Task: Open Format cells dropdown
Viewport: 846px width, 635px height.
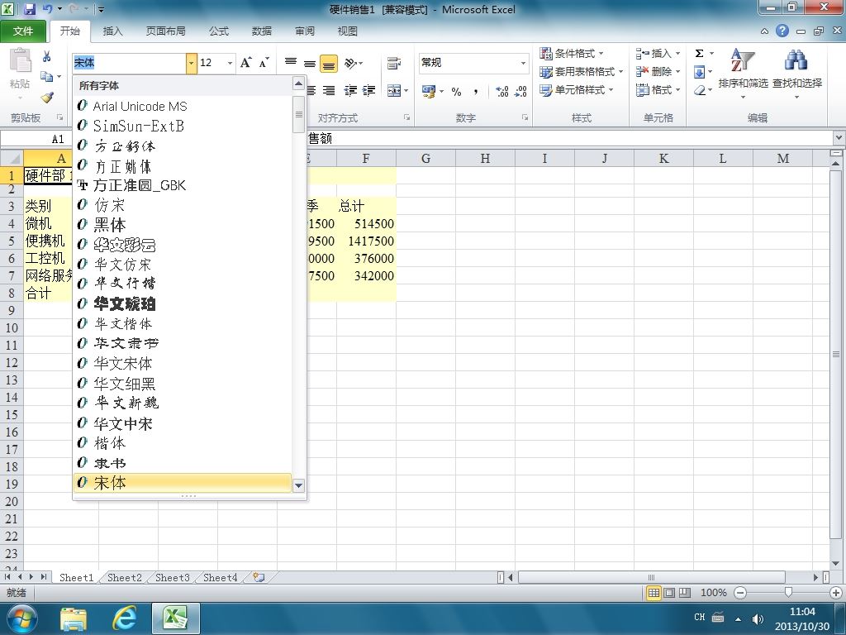Action: (x=658, y=90)
